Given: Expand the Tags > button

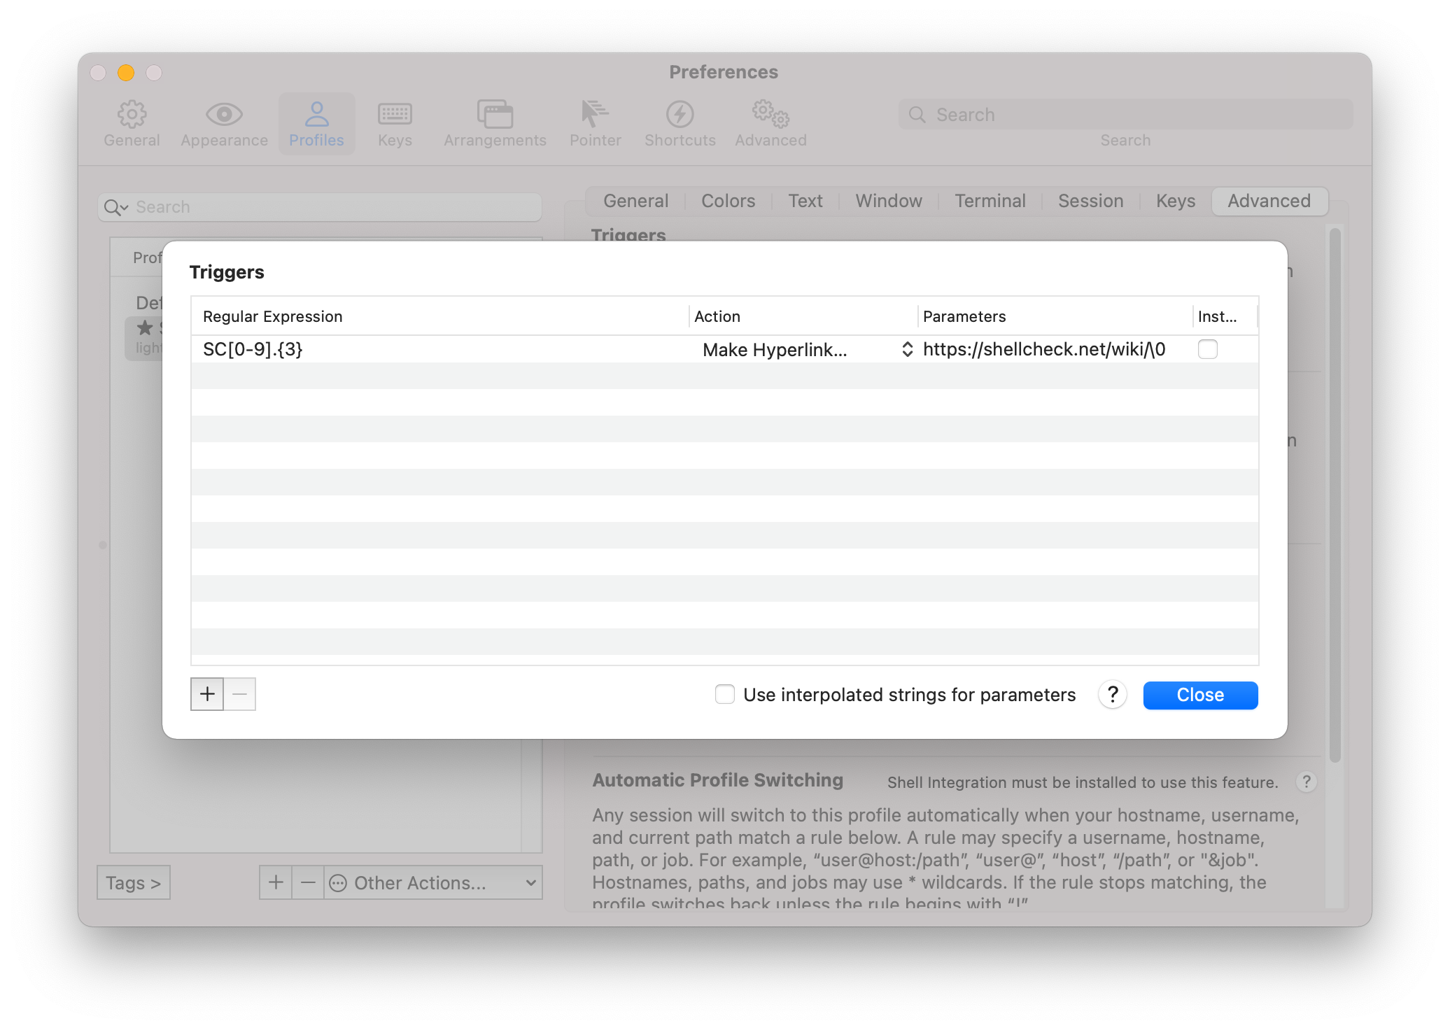Looking at the screenshot, I should [134, 883].
